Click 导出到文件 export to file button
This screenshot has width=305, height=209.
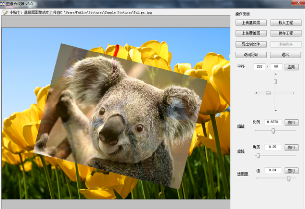point(251,44)
